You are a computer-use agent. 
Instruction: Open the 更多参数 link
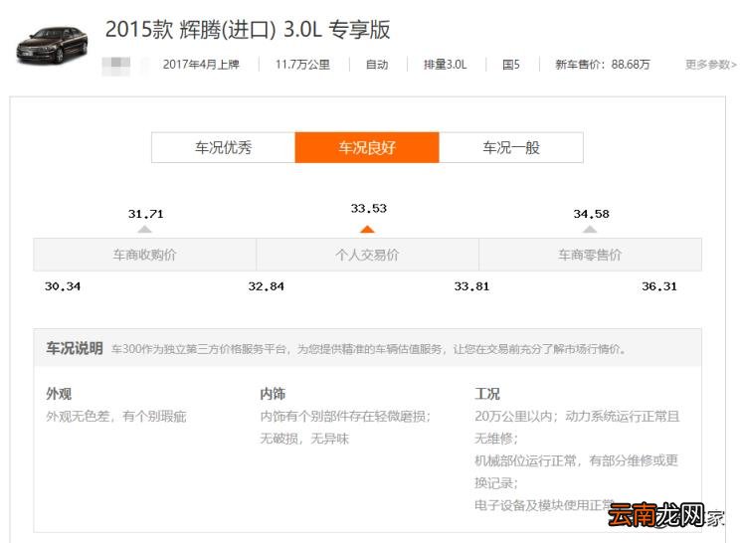(711, 65)
